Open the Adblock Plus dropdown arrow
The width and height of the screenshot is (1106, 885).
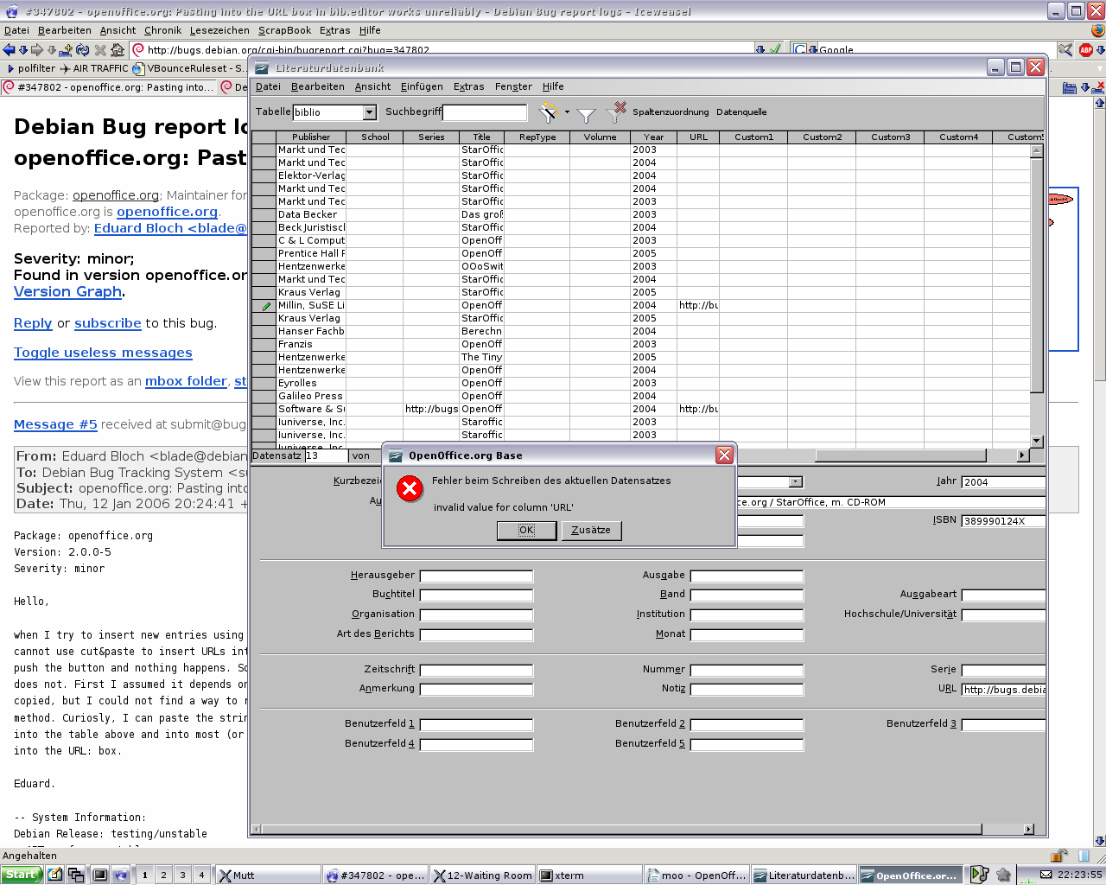(1100, 50)
